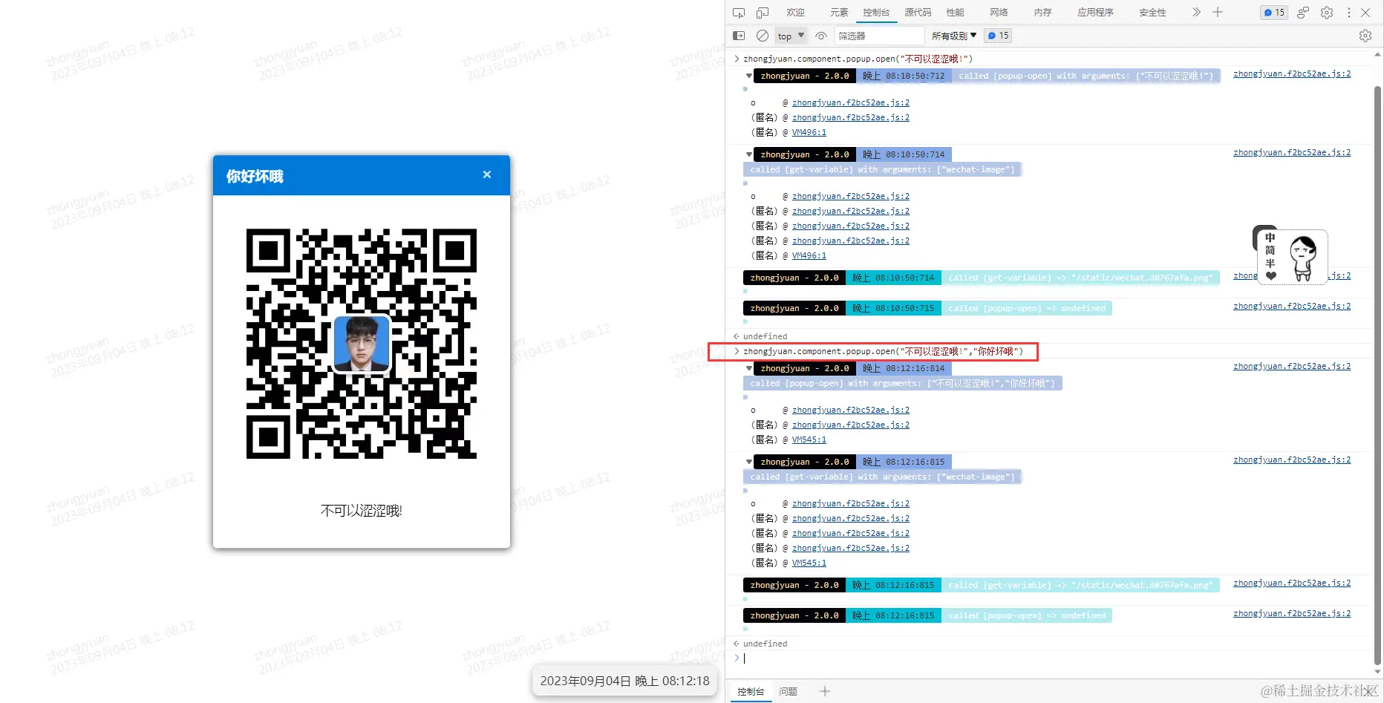Open console settings gear
Screen dimensions: 1384x703
(x=1365, y=36)
